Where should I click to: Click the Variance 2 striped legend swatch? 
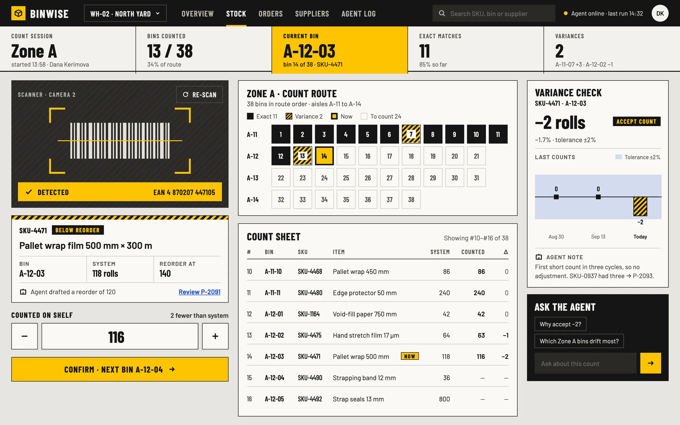coord(289,116)
